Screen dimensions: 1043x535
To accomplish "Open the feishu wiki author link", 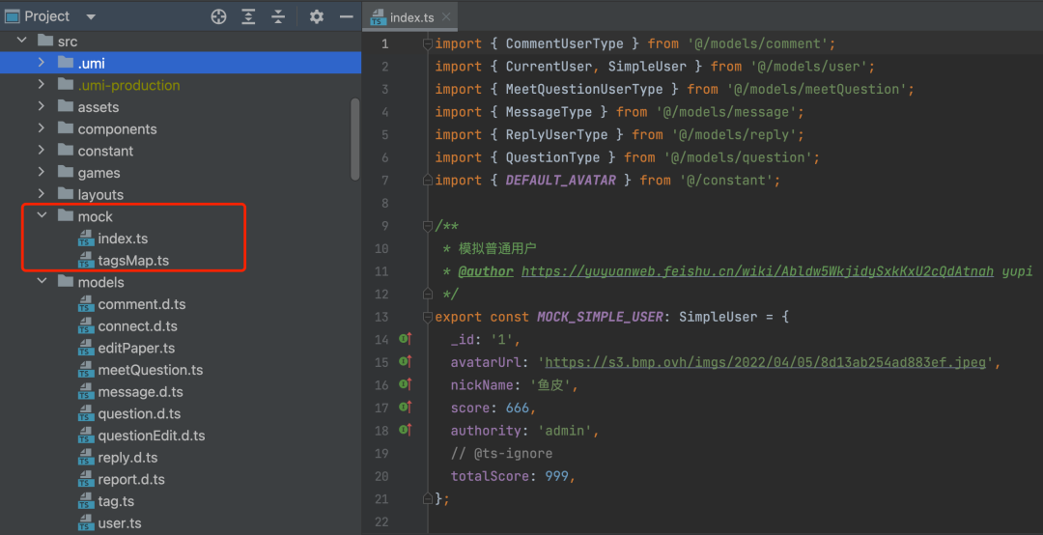I will (757, 271).
